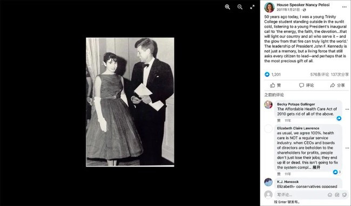Click the write a comment field
This screenshot has width=351, height=206.
click(300, 195)
